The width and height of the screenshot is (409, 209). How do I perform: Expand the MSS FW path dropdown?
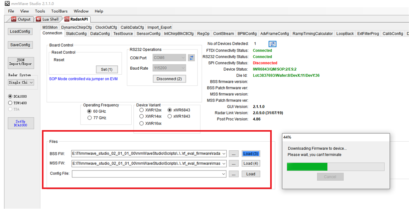[x=223, y=164]
